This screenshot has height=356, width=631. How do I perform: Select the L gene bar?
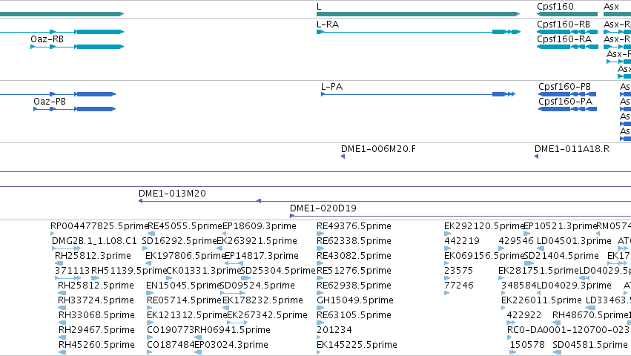click(x=418, y=14)
